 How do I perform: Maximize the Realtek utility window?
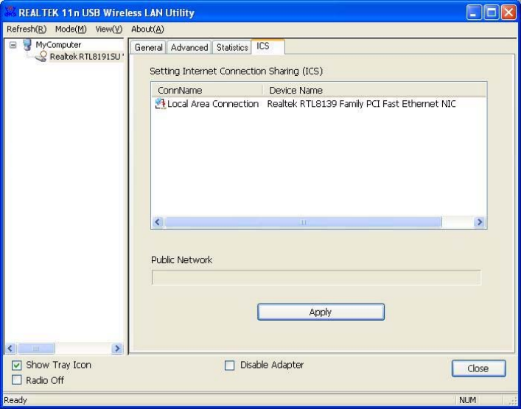click(492, 13)
